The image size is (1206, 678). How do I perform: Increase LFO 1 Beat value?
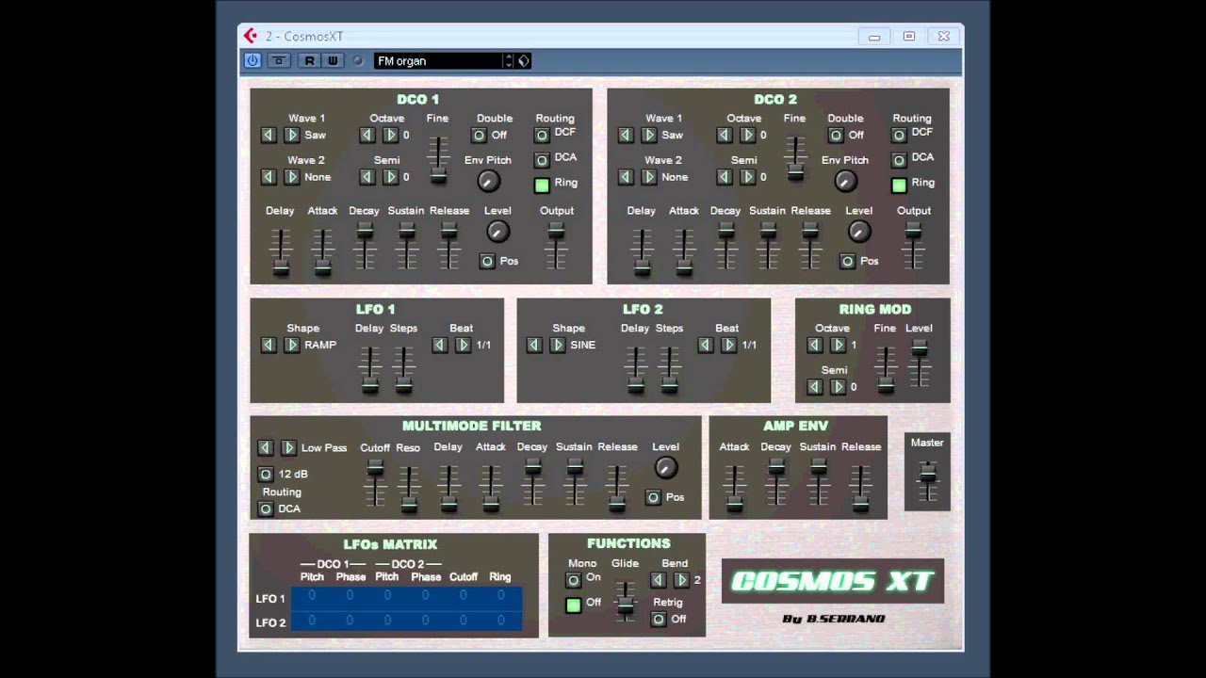(463, 345)
